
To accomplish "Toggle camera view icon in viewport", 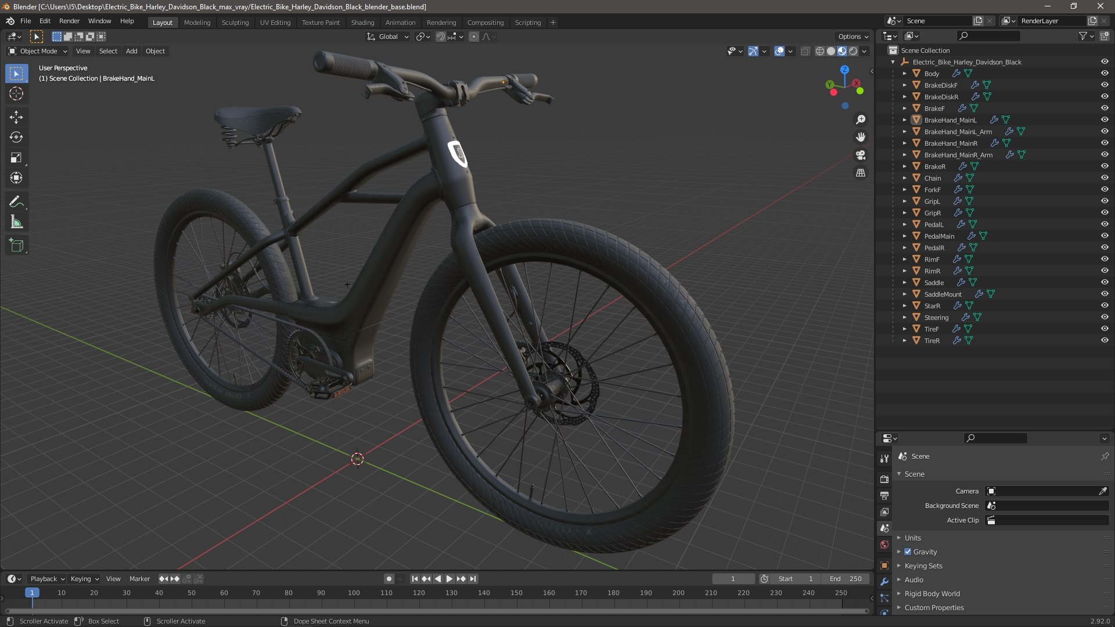I will coord(861,155).
